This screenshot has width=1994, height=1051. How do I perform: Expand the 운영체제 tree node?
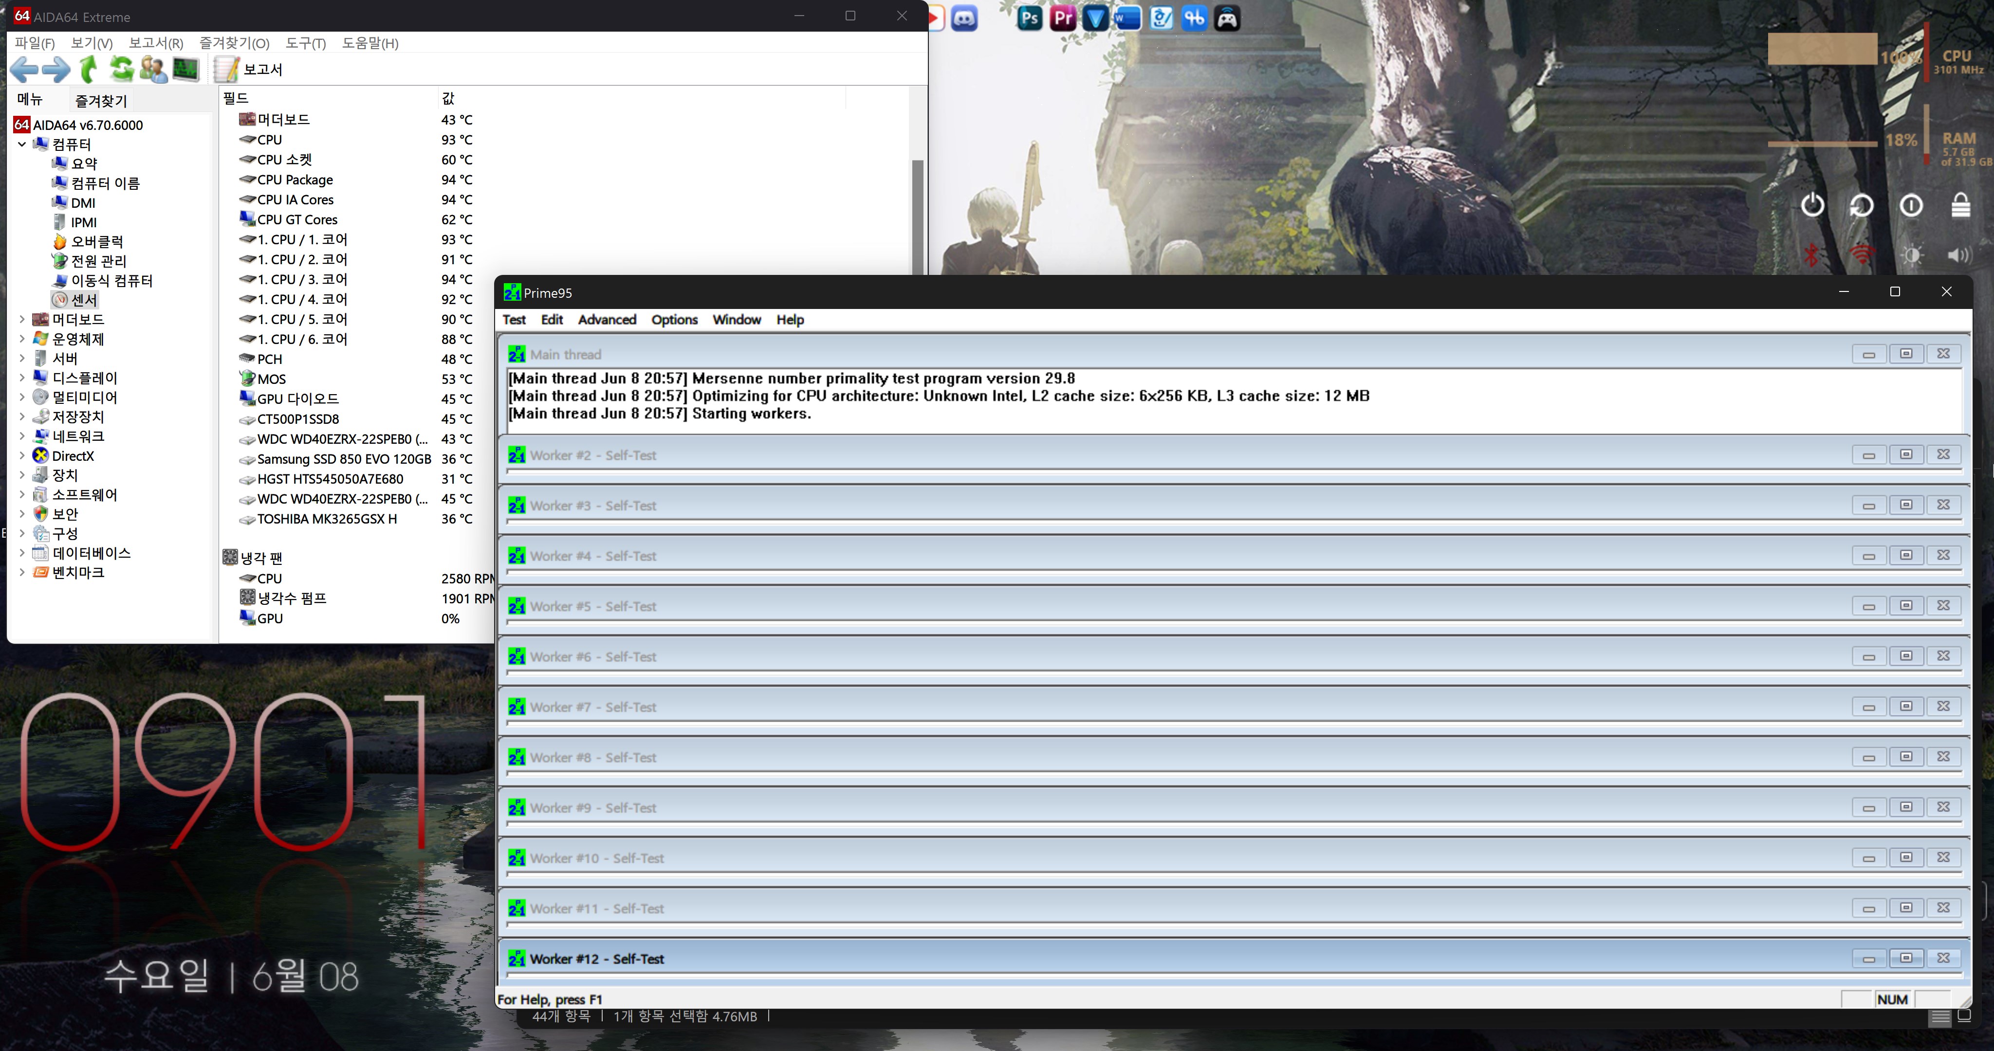[x=22, y=338]
